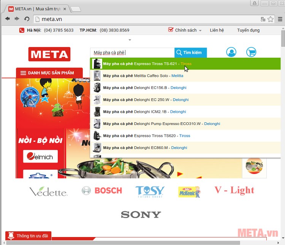Open the Mr McKenic brand logo
This screenshot has width=285, height=245.
(189, 192)
